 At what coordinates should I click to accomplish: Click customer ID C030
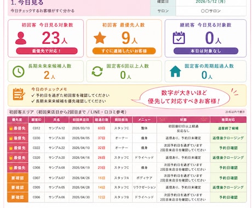[36, 138]
